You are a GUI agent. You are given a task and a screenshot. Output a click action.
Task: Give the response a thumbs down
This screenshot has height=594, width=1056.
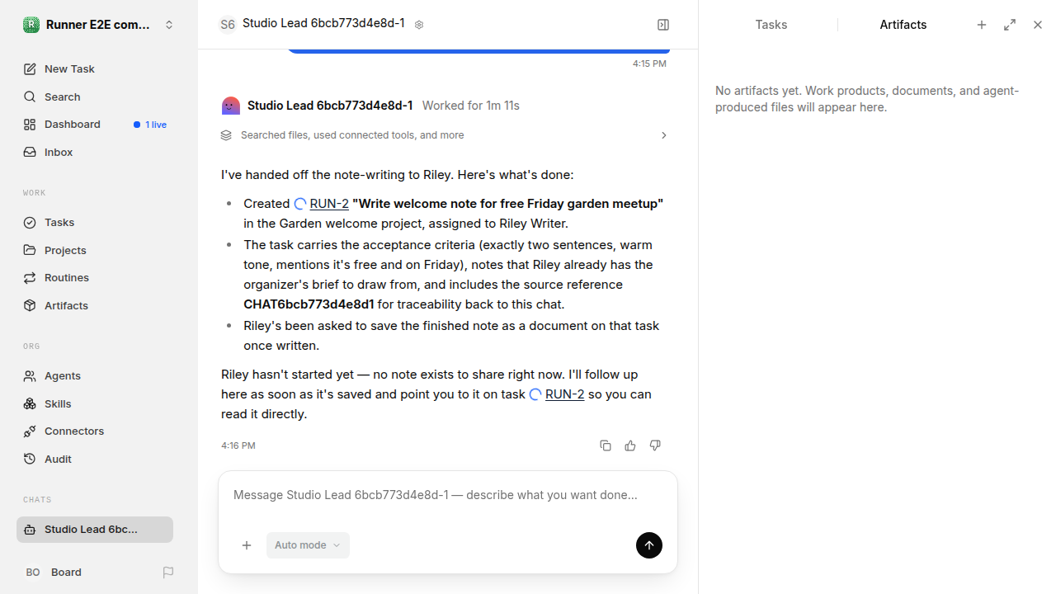655,445
